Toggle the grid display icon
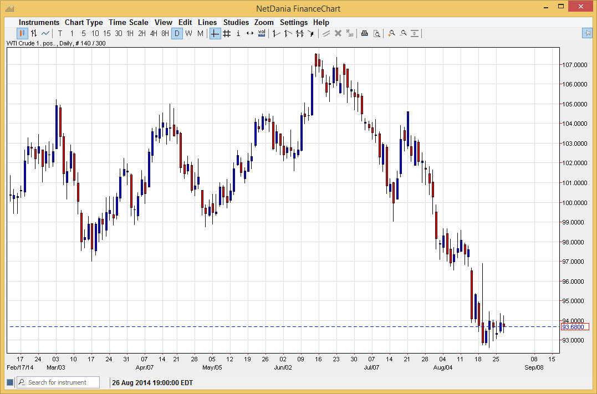Screen dimensions: 597x394 pos(226,33)
